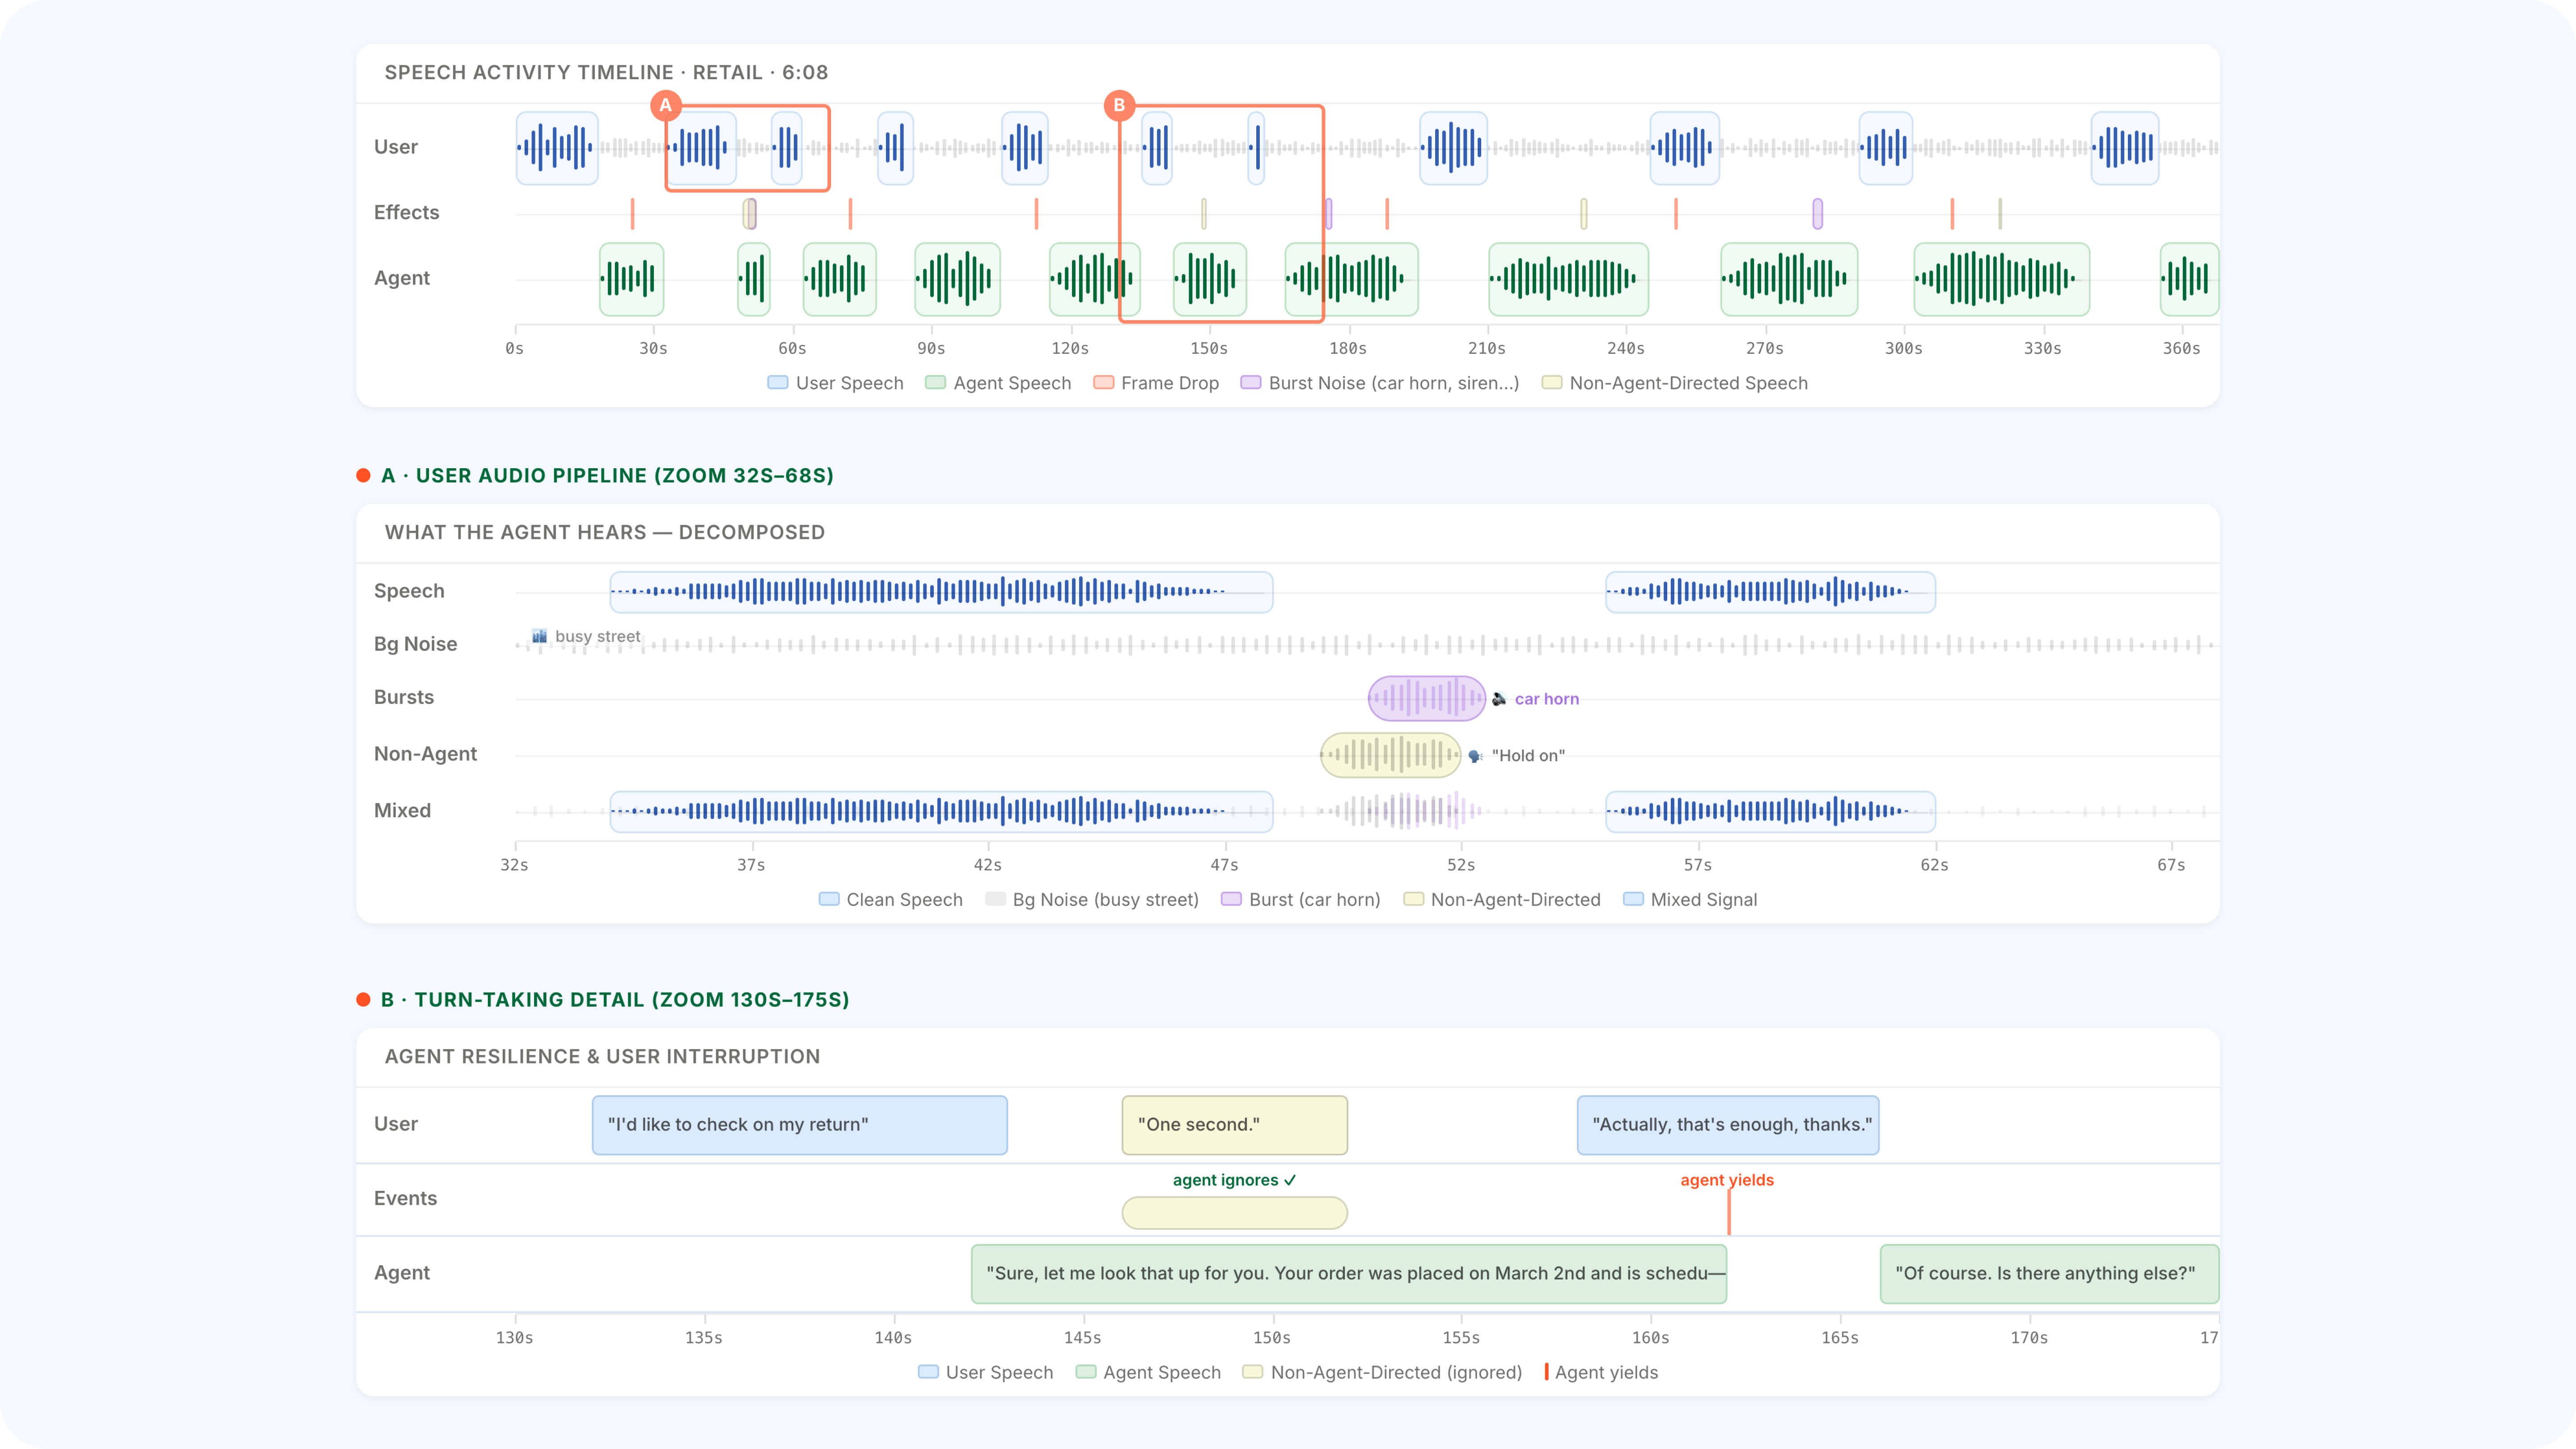
Task: Collapse the "AGENT RESILIENCE & USER INTERRUPTION" panel
Action: tap(602, 1056)
